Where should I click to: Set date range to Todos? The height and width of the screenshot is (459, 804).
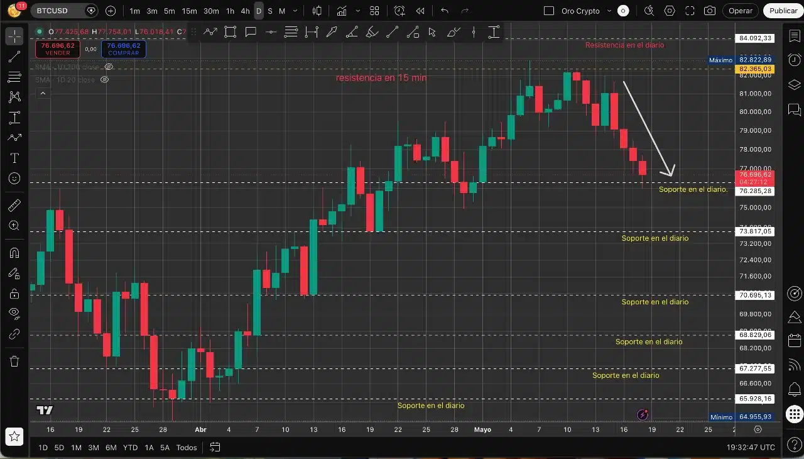(187, 448)
